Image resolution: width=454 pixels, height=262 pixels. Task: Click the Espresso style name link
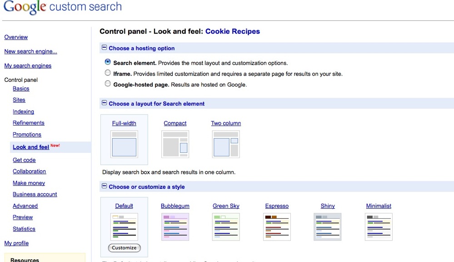coord(277,206)
